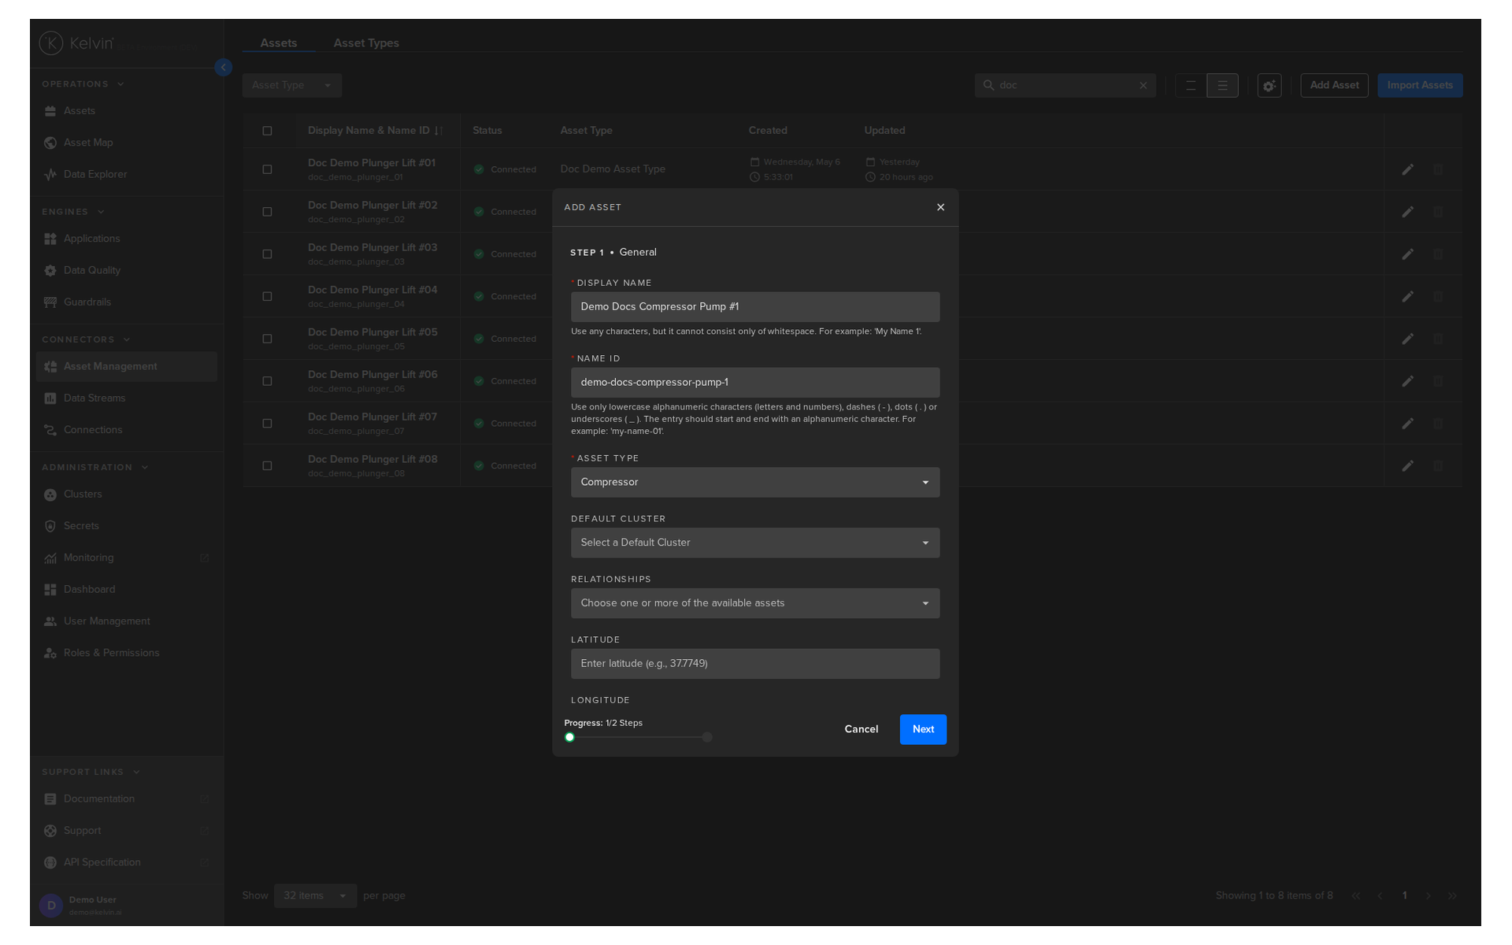Click edit pencil for Doc Demo Plunger Lift #01

tap(1407, 169)
